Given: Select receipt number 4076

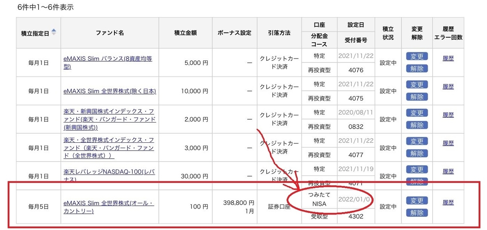Looking at the screenshot, I should coord(356,70).
